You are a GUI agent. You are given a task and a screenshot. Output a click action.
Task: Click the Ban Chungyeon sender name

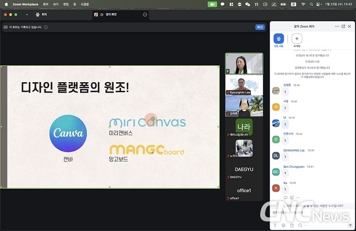click(294, 167)
